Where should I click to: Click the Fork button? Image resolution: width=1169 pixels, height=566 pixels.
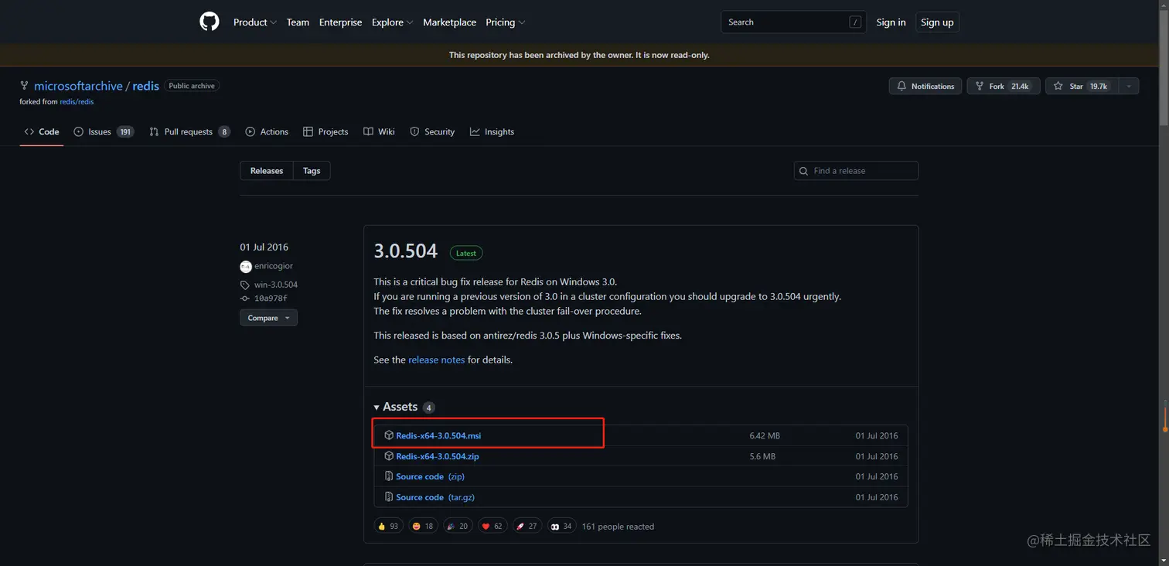coord(1004,86)
